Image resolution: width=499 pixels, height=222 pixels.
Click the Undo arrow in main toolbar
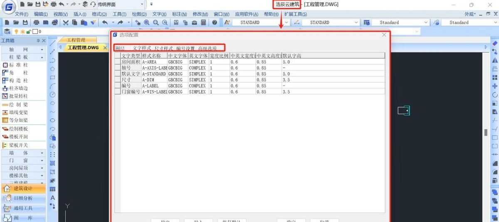pos(105,22)
